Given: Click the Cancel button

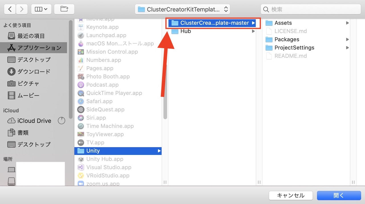Looking at the screenshot, I should point(291,195).
